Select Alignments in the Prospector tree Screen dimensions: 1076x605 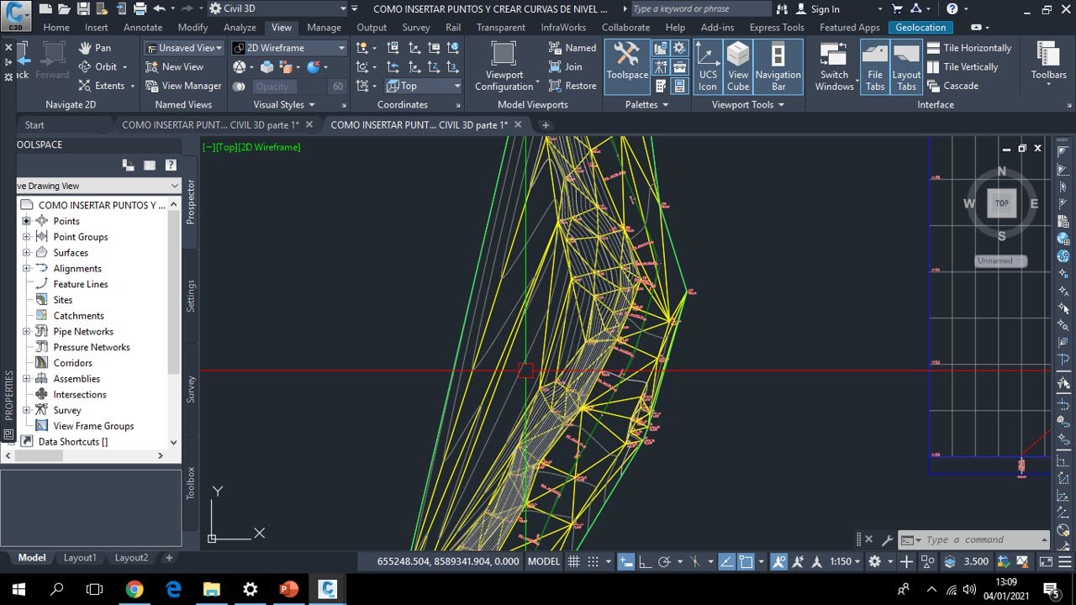pos(77,269)
